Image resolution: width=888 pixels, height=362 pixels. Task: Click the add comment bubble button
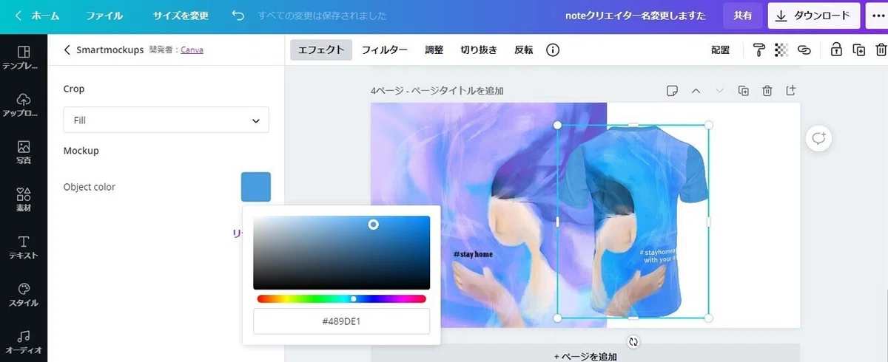[818, 138]
